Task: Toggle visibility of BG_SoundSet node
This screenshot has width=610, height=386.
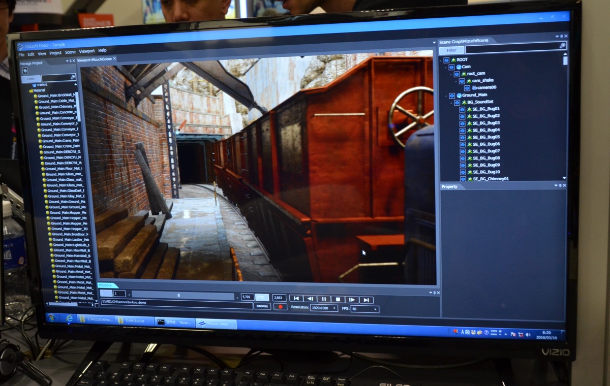Action: coord(456,103)
